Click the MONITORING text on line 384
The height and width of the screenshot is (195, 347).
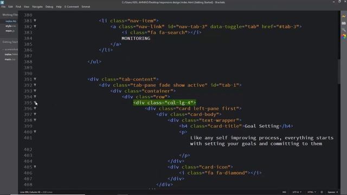136,38
